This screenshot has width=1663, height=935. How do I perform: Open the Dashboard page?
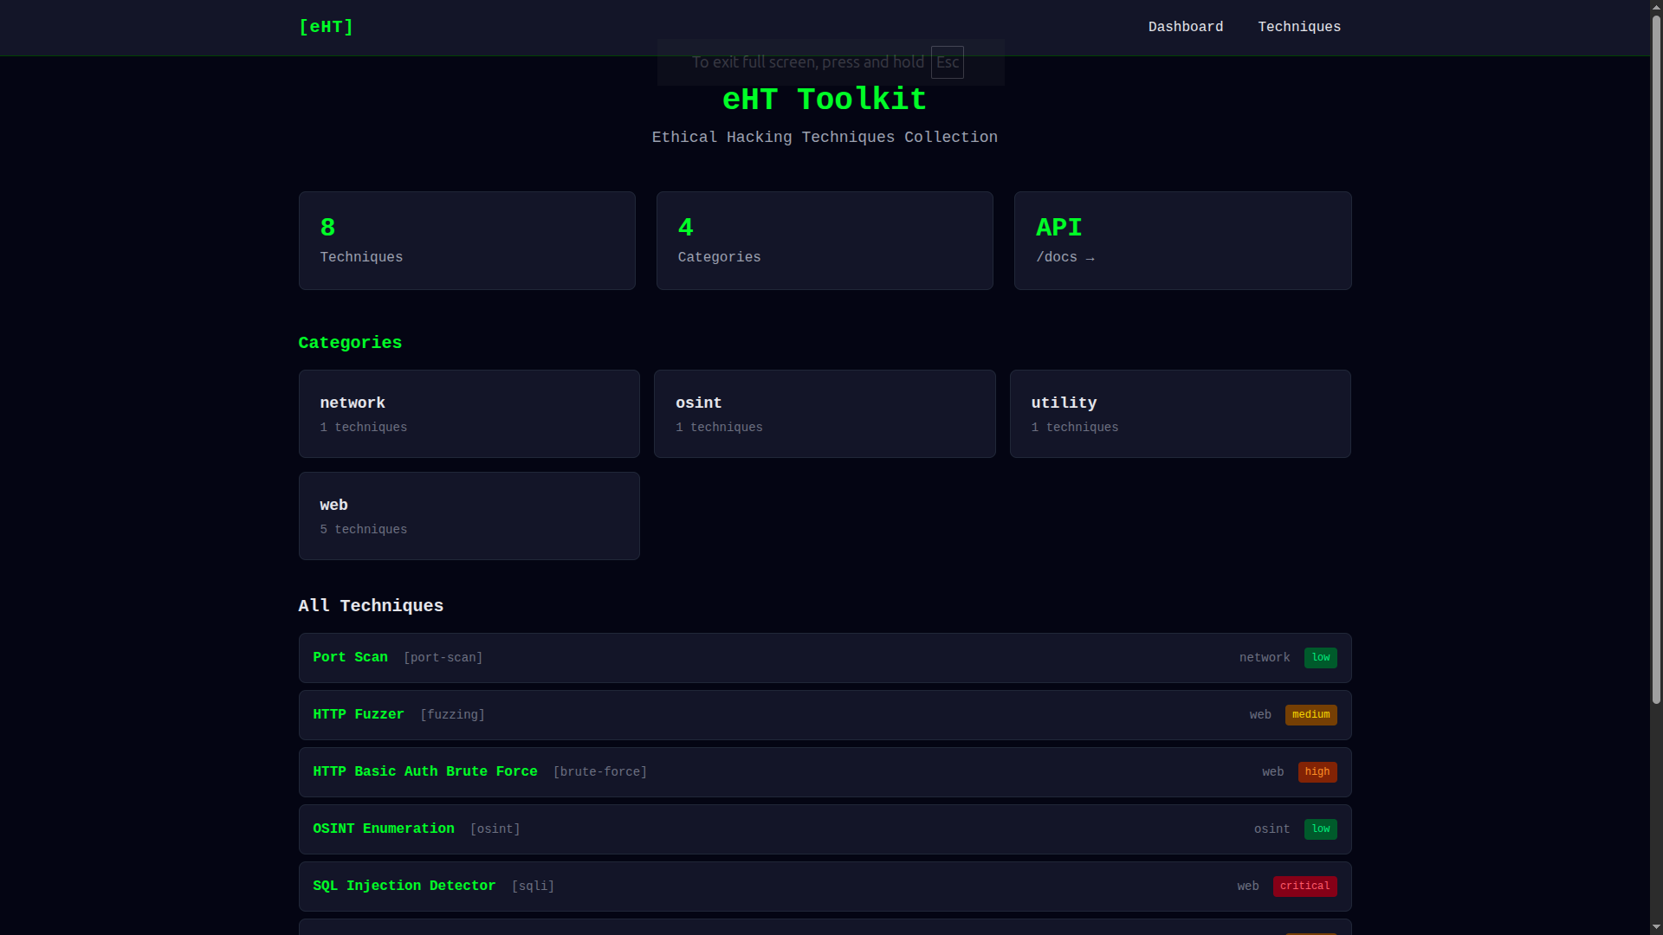(x=1186, y=27)
